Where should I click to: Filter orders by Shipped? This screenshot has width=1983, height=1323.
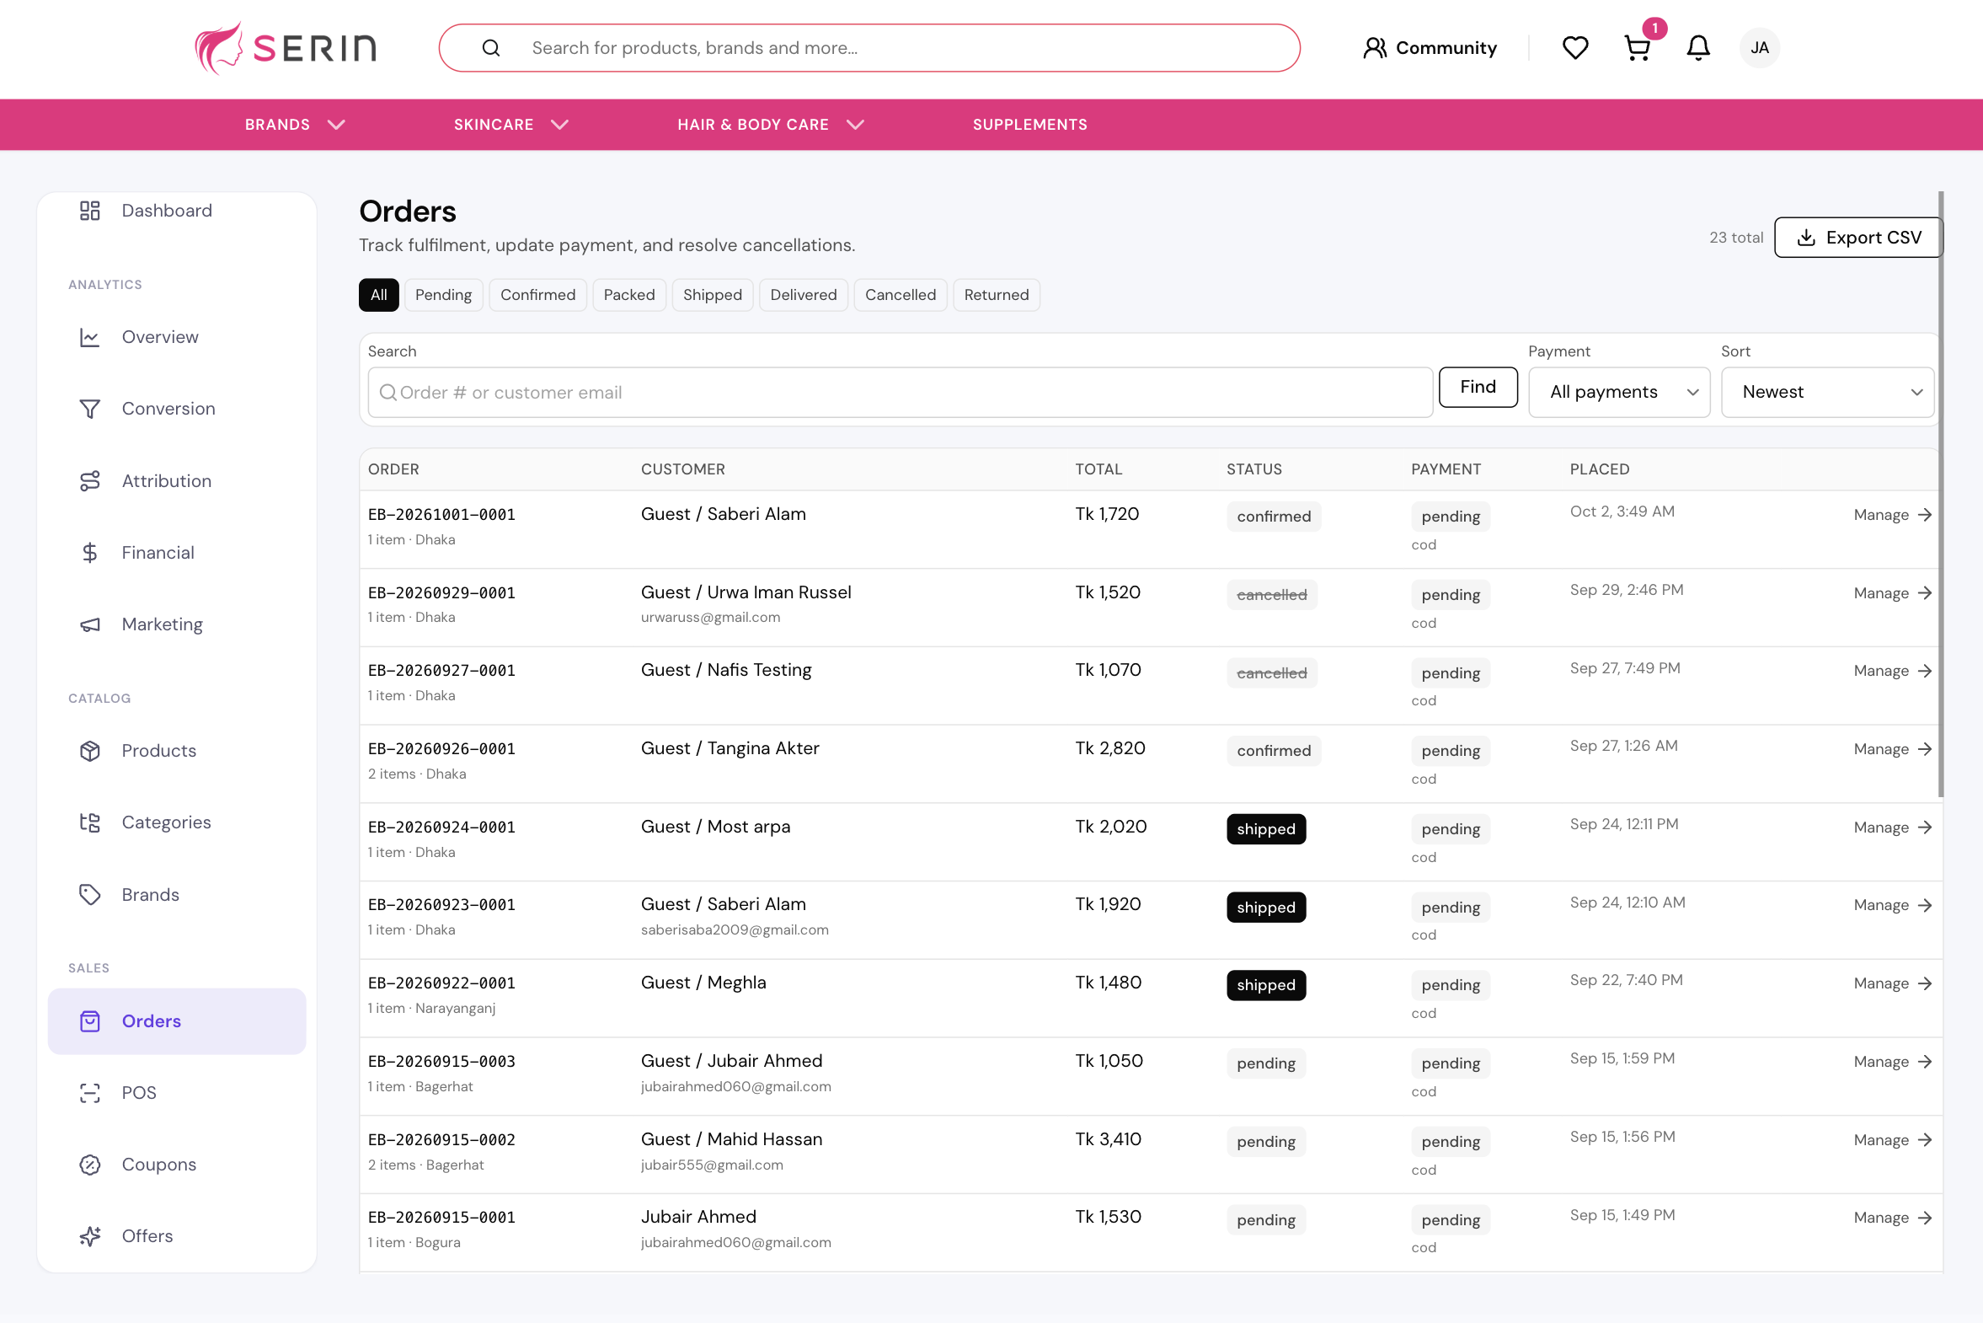(713, 294)
